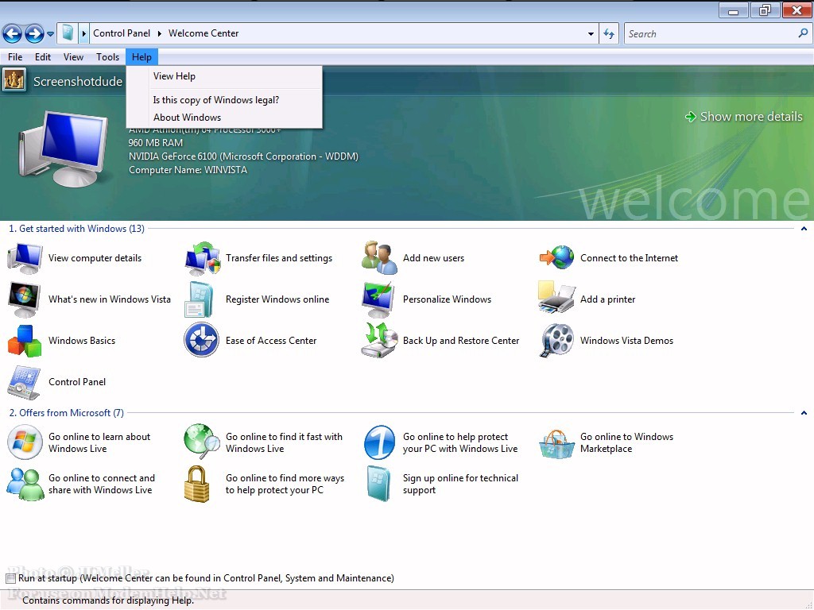Click the technical support sign up icon
The width and height of the screenshot is (814, 610).
(x=378, y=484)
